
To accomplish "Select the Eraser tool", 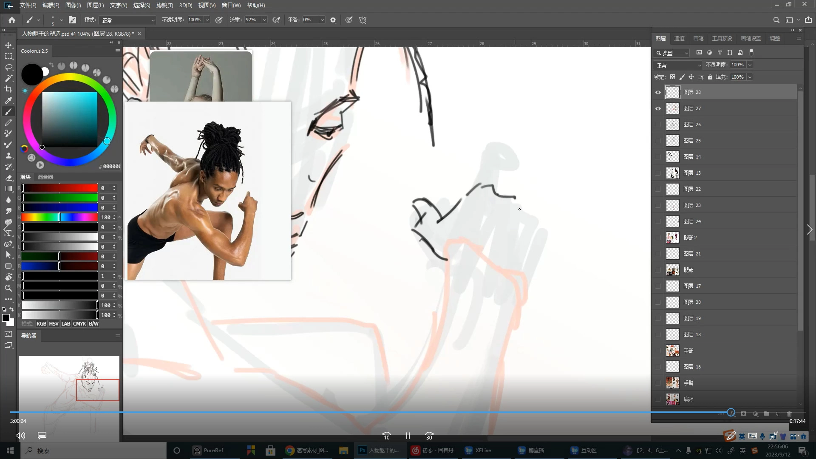I will 8,178.
